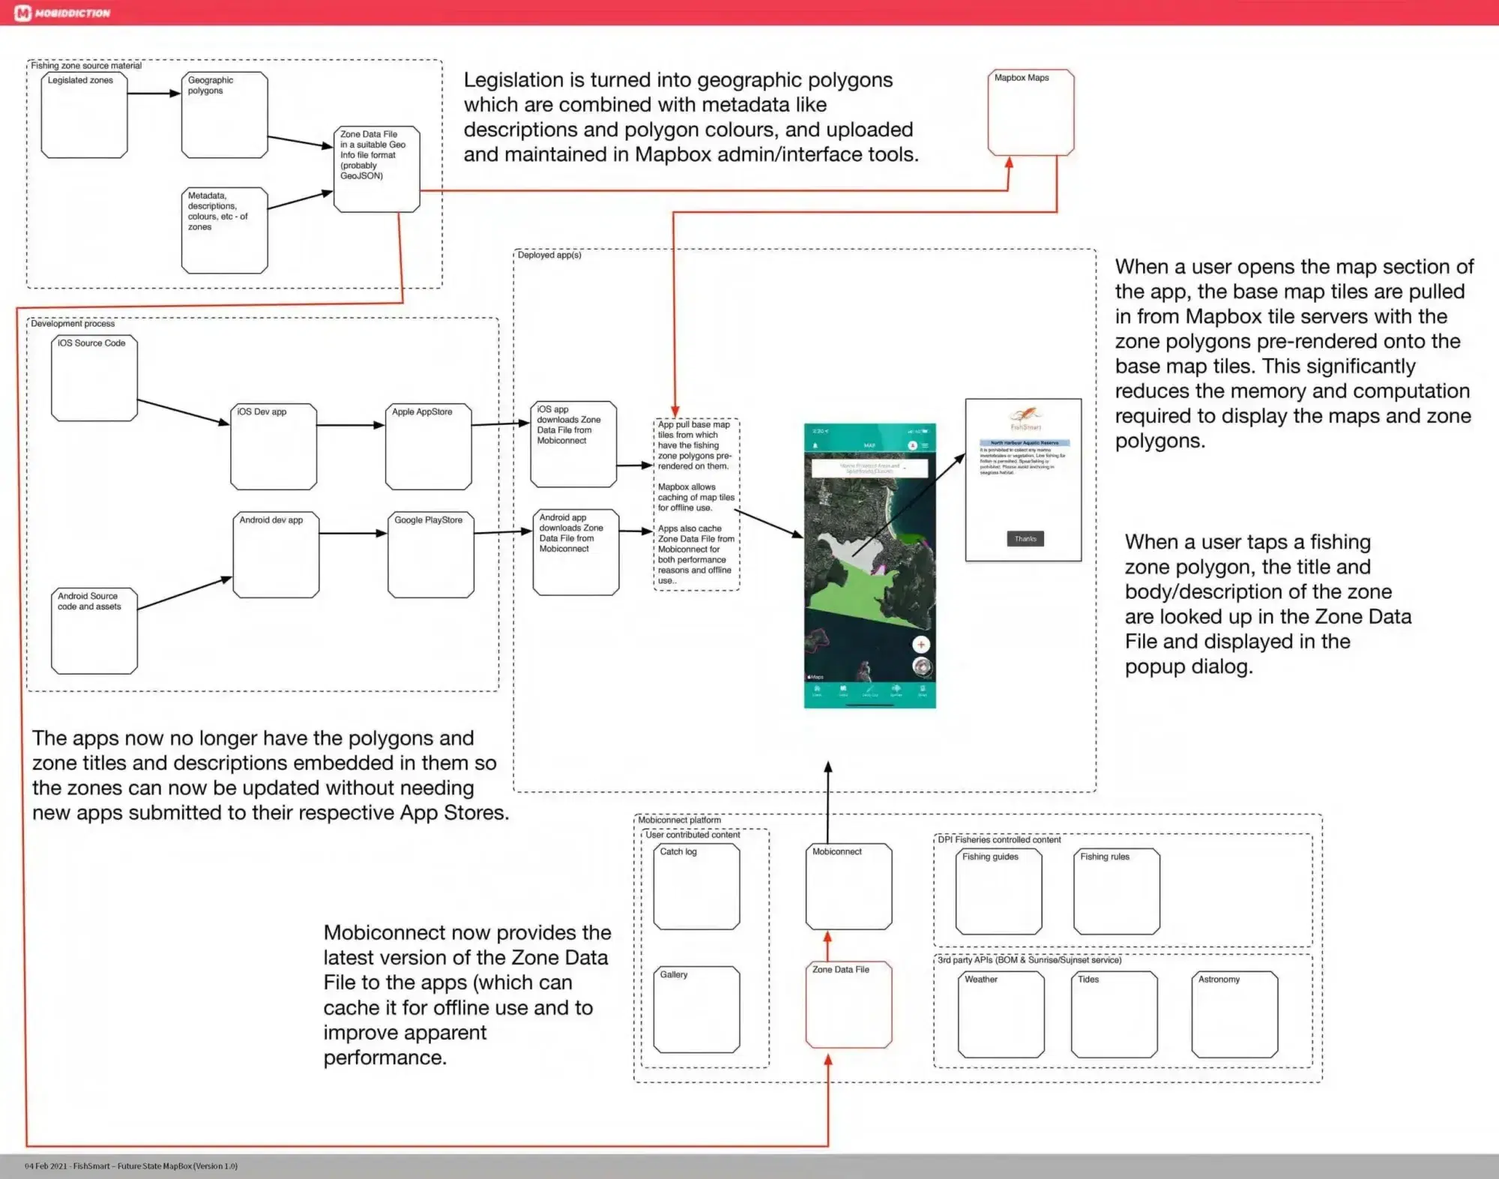Select the Fishing guides box
1499x1179 pixels.
[x=998, y=891]
